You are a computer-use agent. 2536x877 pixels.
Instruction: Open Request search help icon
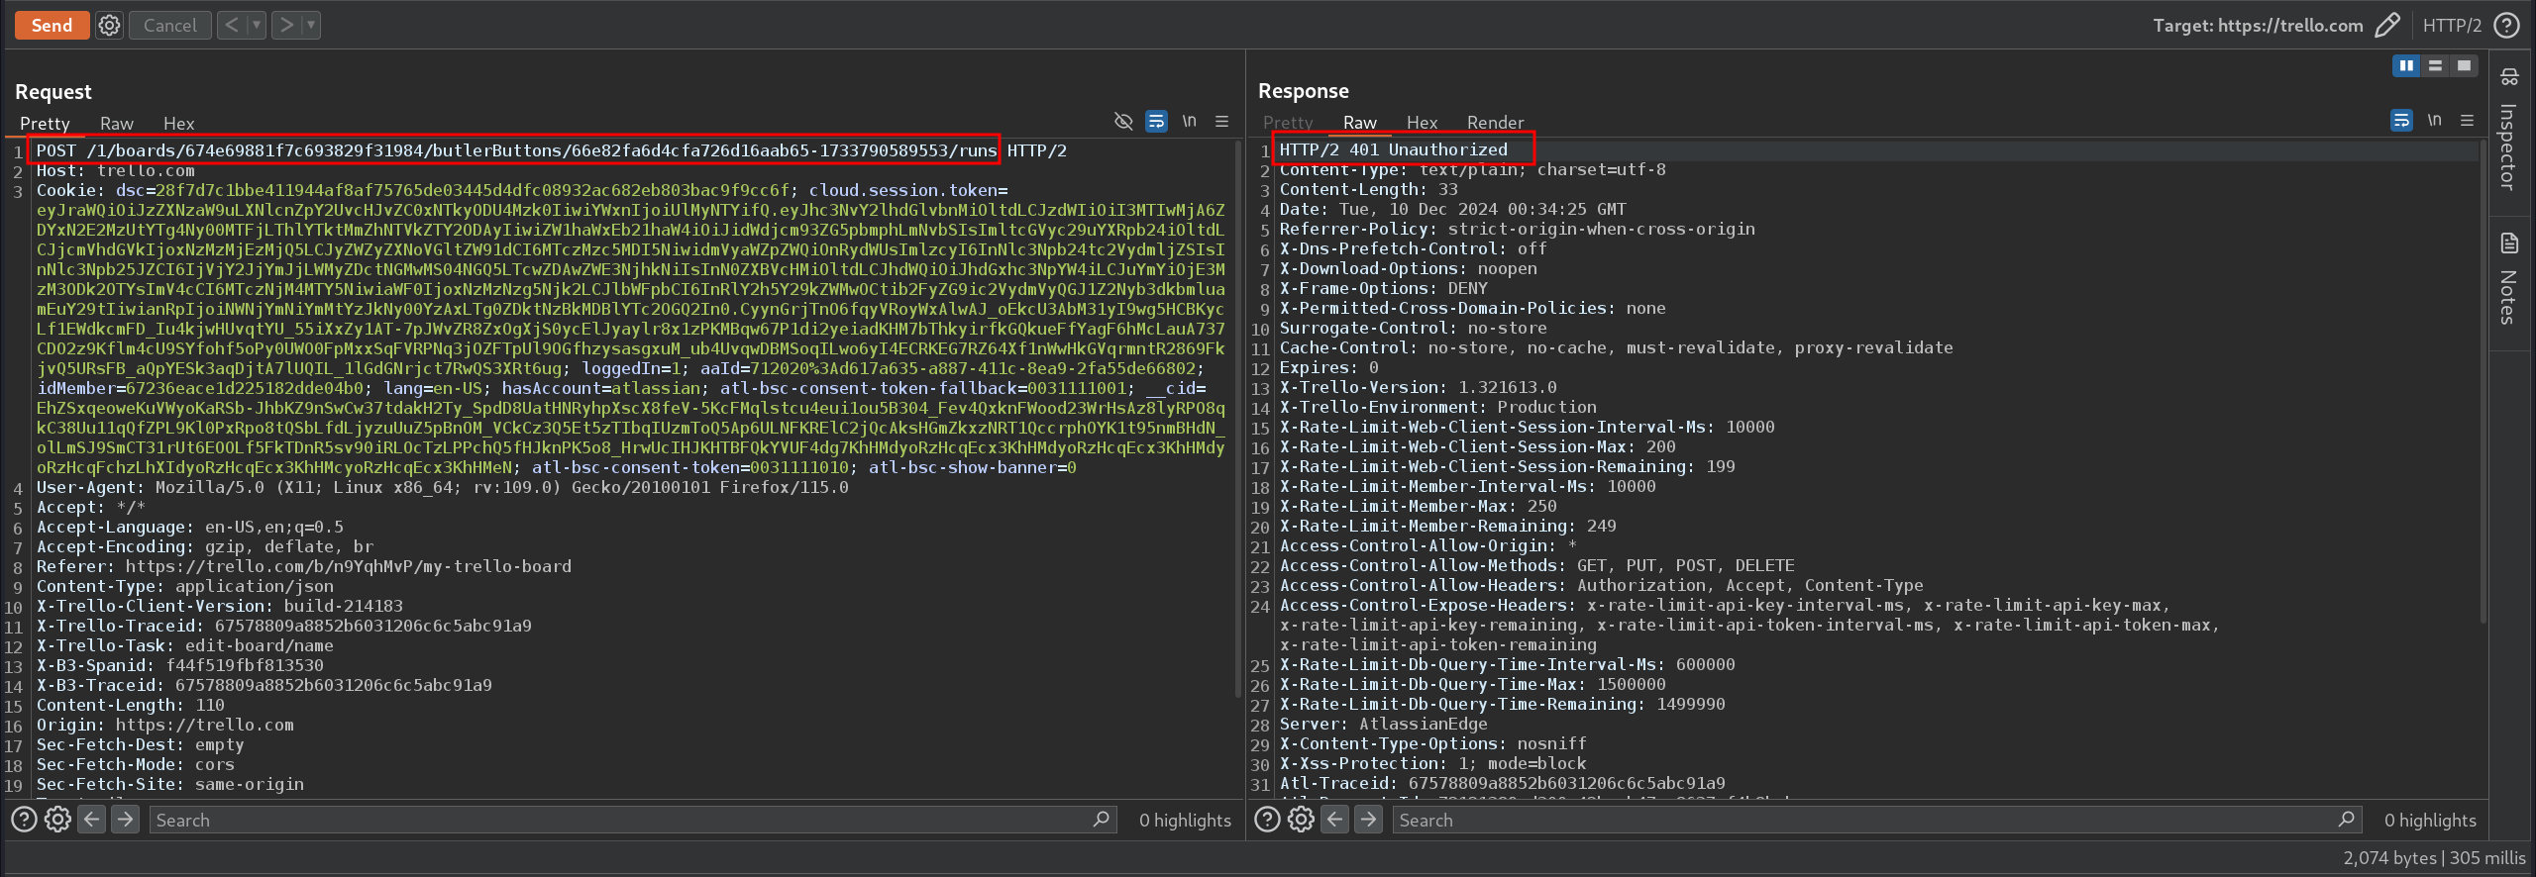(24, 820)
